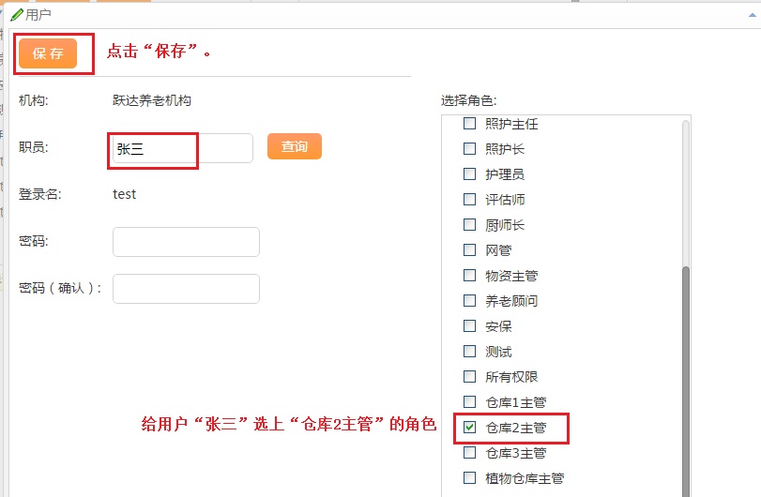Toggle the 安保 role checkbox
Viewport: 761px width, 497px height.
click(469, 325)
